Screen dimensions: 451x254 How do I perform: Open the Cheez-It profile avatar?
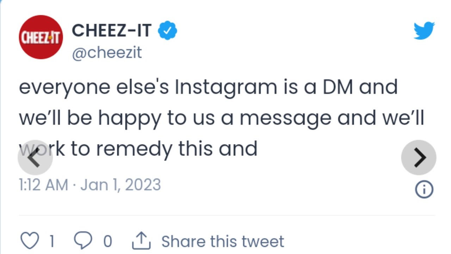pyautogui.click(x=41, y=37)
